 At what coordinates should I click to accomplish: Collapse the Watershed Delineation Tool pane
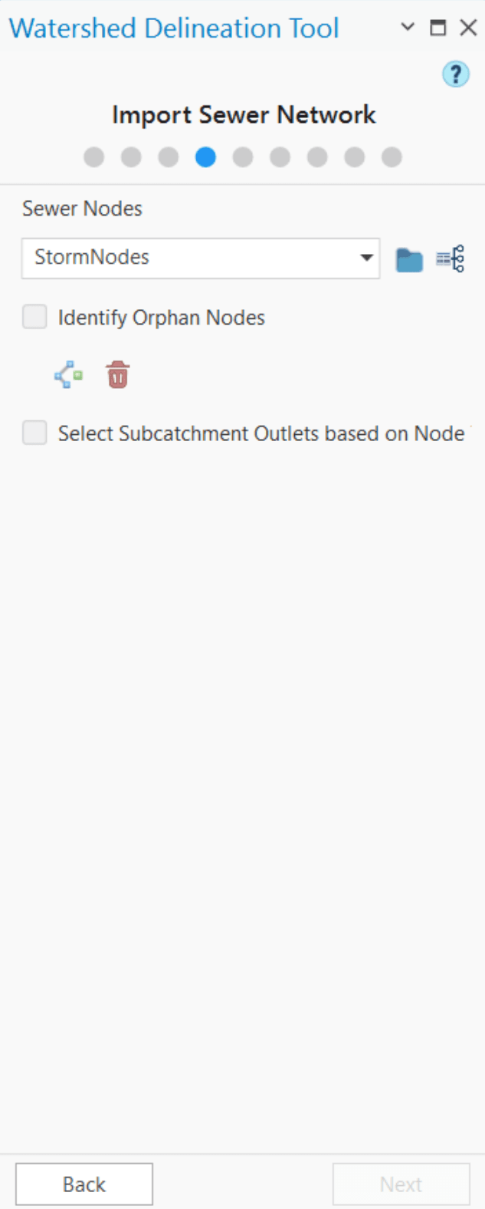point(407,28)
